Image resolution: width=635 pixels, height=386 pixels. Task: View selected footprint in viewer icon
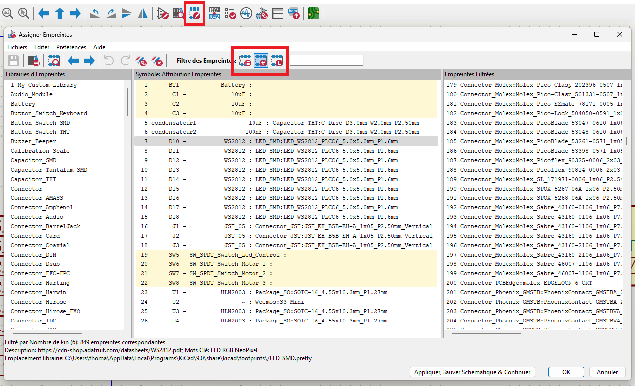tap(54, 61)
